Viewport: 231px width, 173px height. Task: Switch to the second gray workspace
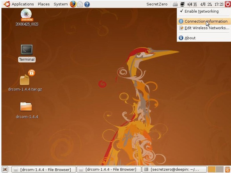(220, 170)
